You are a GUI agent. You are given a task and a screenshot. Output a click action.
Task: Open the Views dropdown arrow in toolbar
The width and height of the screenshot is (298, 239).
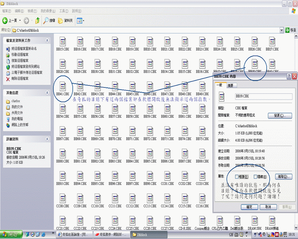pyautogui.click(x=83, y=21)
